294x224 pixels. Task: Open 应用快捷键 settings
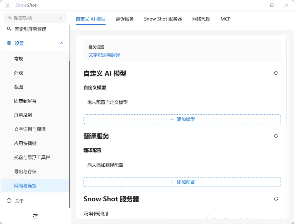pyautogui.click(x=35, y=143)
